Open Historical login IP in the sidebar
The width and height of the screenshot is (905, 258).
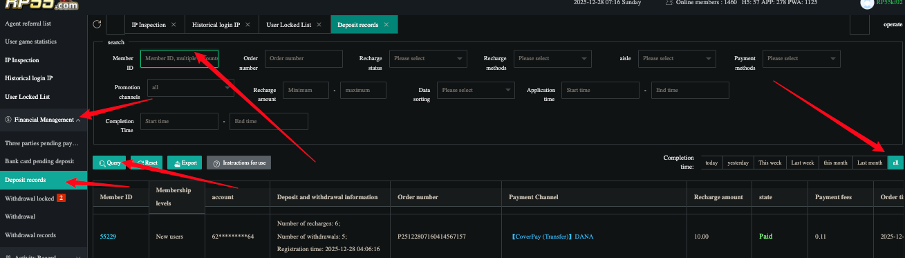(x=44, y=78)
